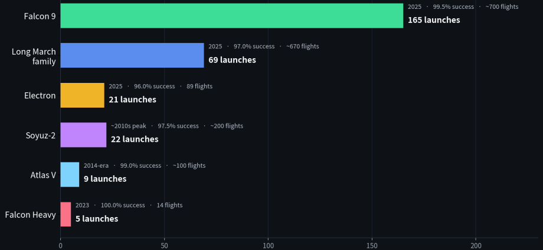543x250 pixels.
Task: Click '96.0% success' for Electron
Action: 155,86
